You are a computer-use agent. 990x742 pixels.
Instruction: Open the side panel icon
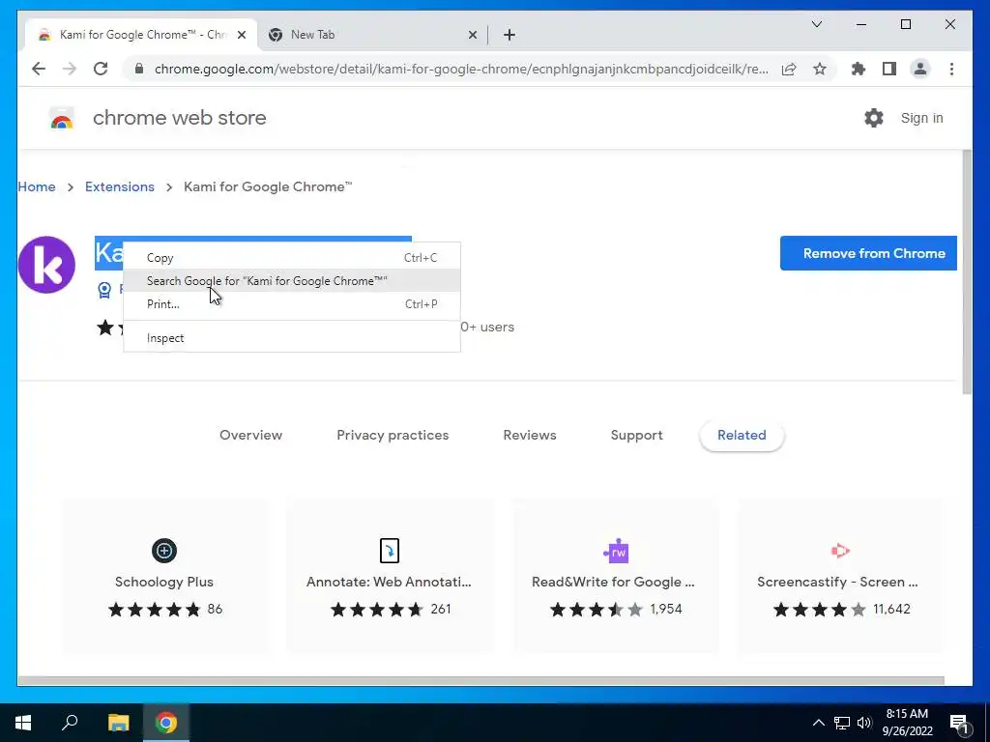point(889,69)
